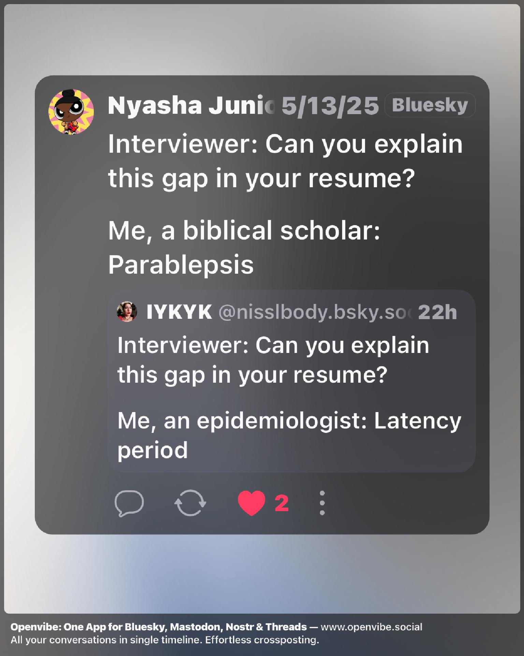Unlike the post via the red heart

click(251, 503)
